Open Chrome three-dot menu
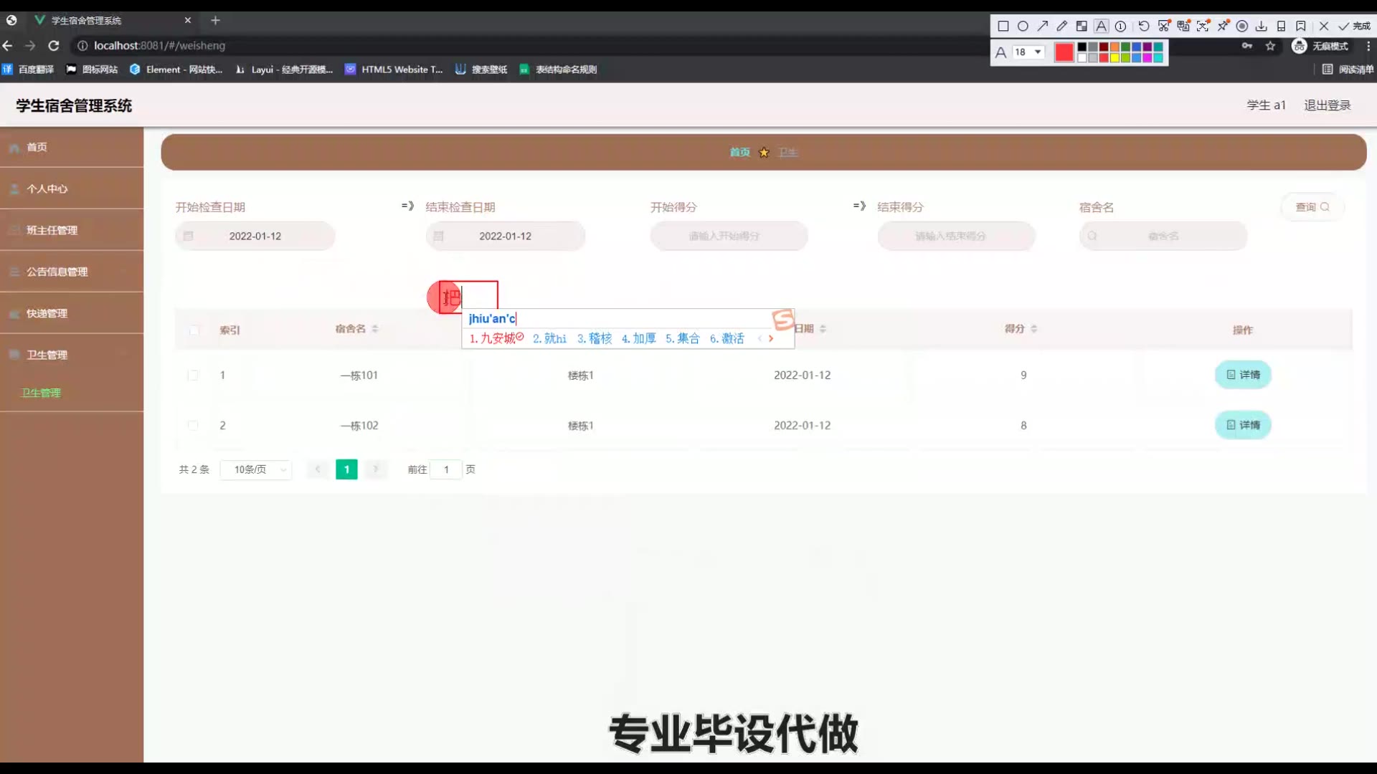Viewport: 1377px width, 774px height. point(1368,46)
